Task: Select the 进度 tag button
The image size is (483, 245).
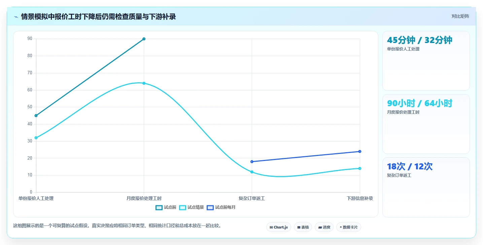Action: pos(324,227)
